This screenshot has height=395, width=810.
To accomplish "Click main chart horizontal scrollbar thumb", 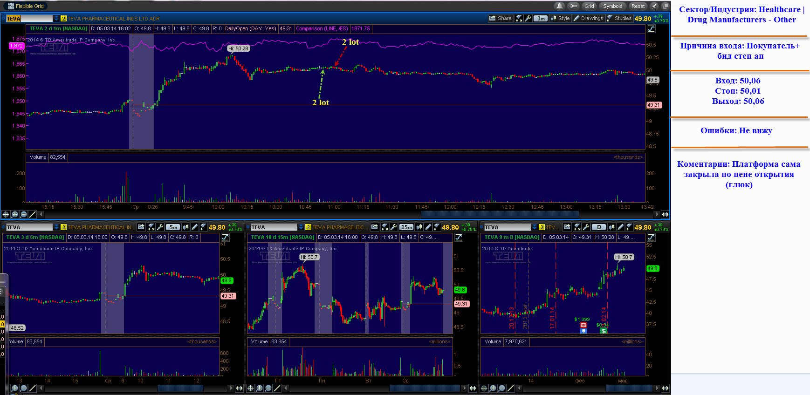I will coord(500,214).
